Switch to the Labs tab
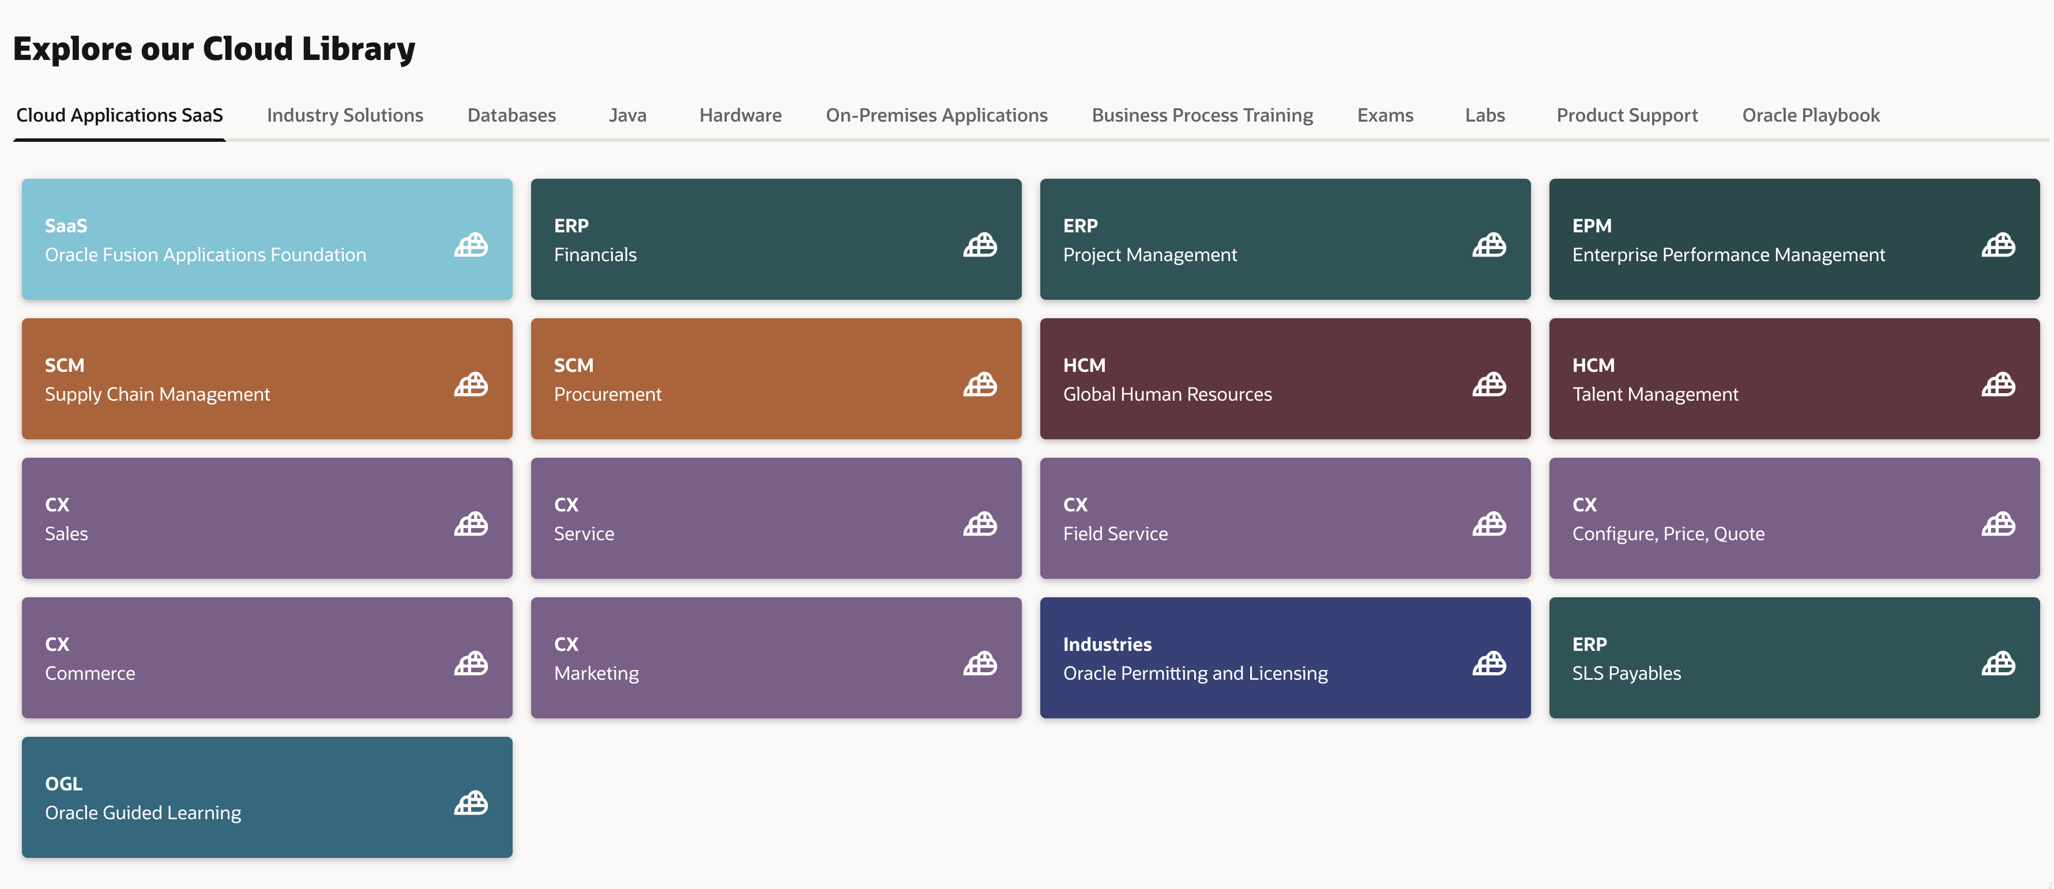 click(1485, 116)
